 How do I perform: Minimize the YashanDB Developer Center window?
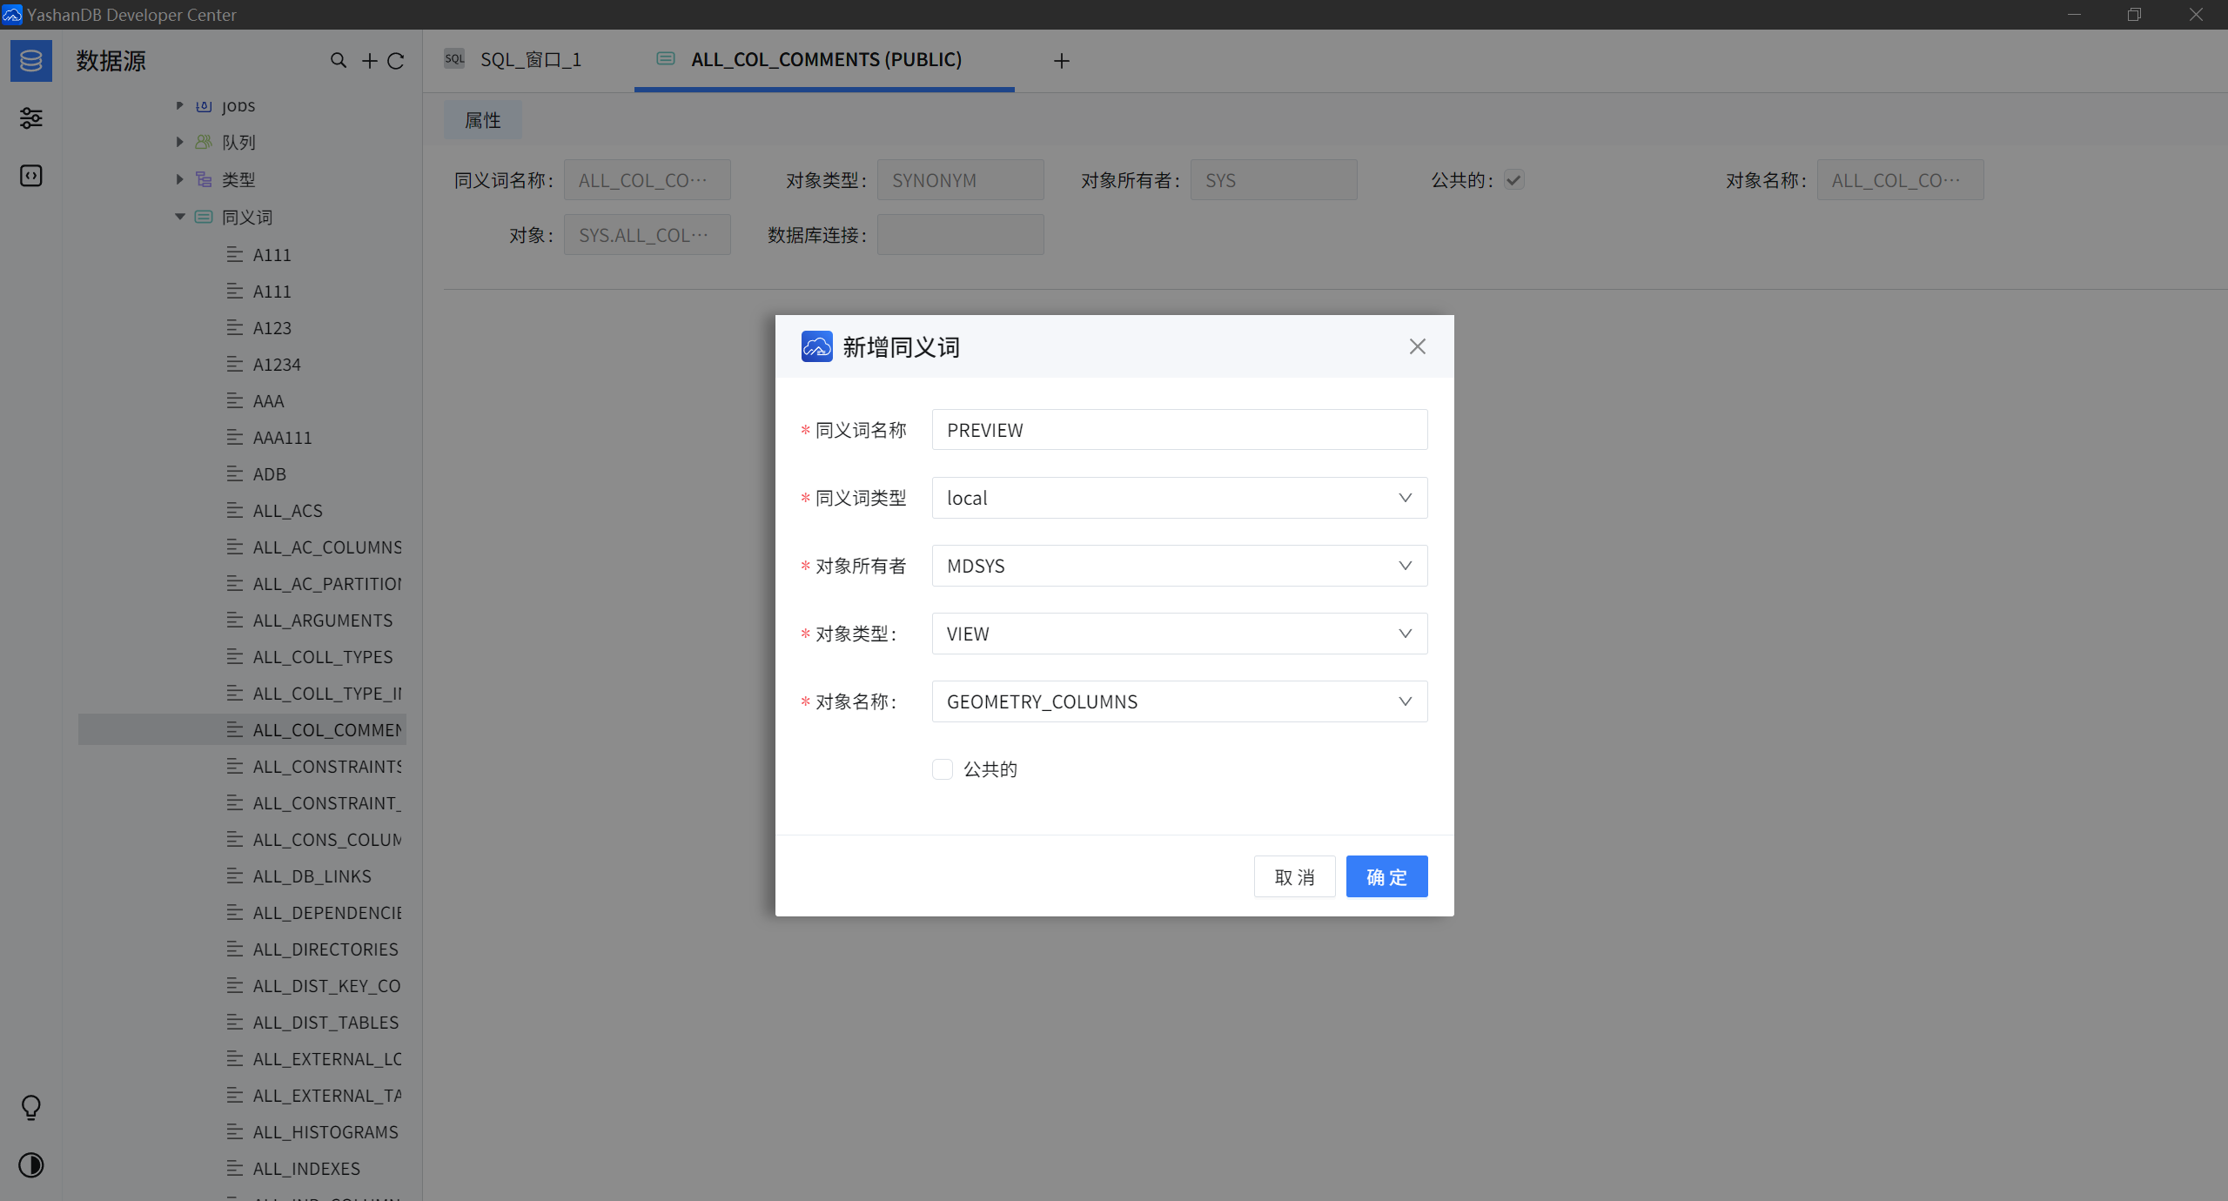[x=2075, y=15]
